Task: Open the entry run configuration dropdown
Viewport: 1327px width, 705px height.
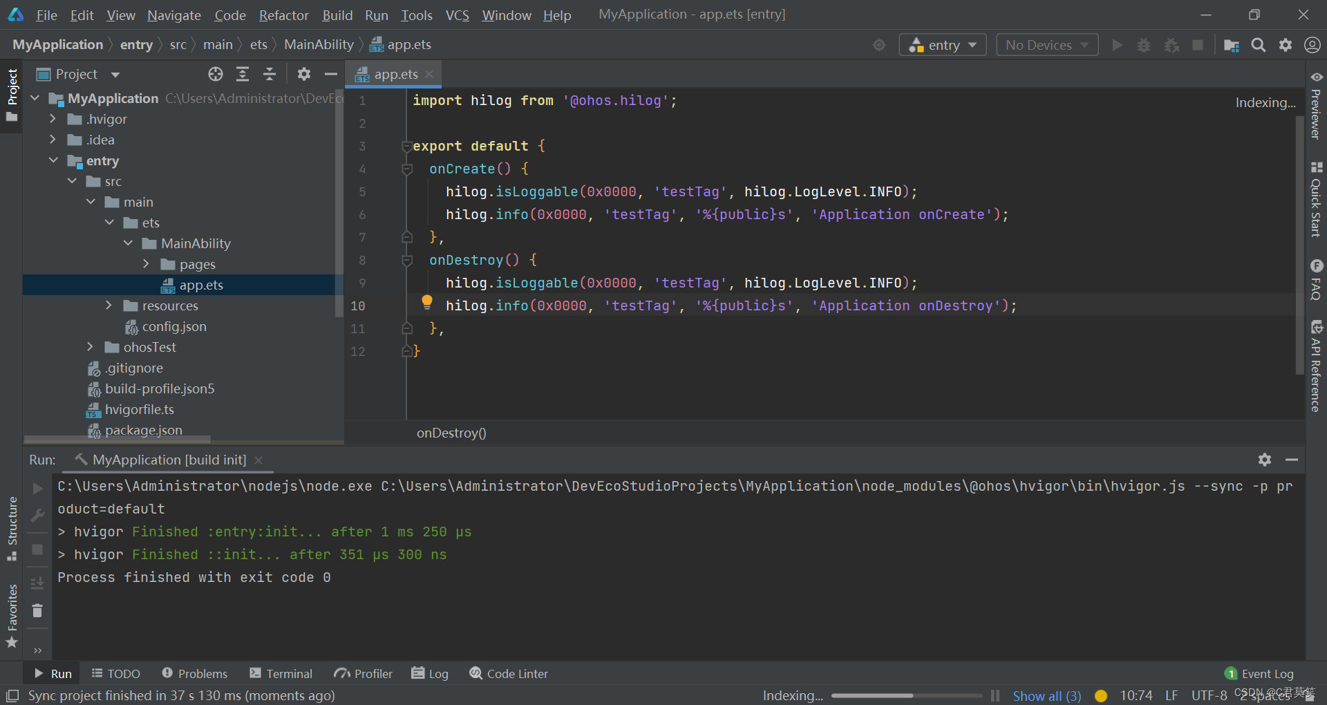Action: [x=943, y=45]
